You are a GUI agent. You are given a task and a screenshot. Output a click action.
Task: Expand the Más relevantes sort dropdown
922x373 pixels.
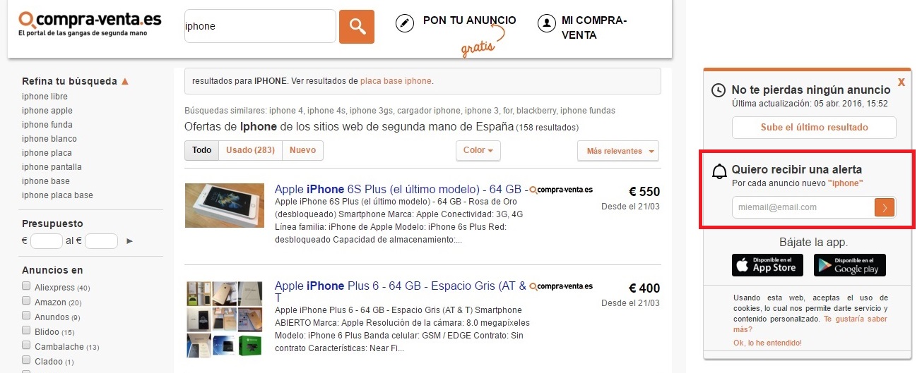[618, 151]
